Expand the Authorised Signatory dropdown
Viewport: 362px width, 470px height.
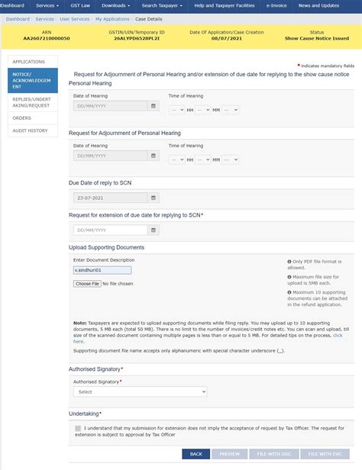(140, 391)
